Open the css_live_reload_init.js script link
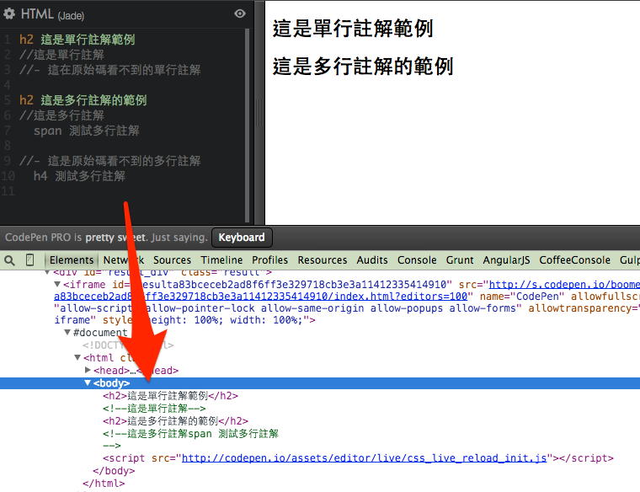This screenshot has height=492, width=640. coord(364,459)
